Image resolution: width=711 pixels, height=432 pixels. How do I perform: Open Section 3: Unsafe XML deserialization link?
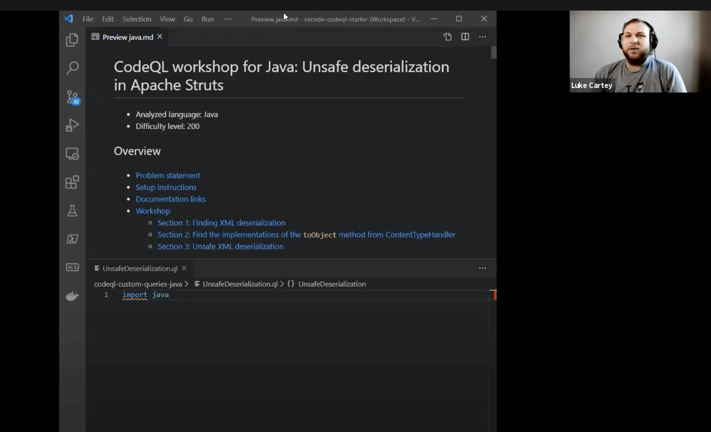click(x=220, y=247)
